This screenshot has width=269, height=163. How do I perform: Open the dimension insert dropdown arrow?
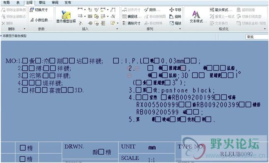[85, 10]
